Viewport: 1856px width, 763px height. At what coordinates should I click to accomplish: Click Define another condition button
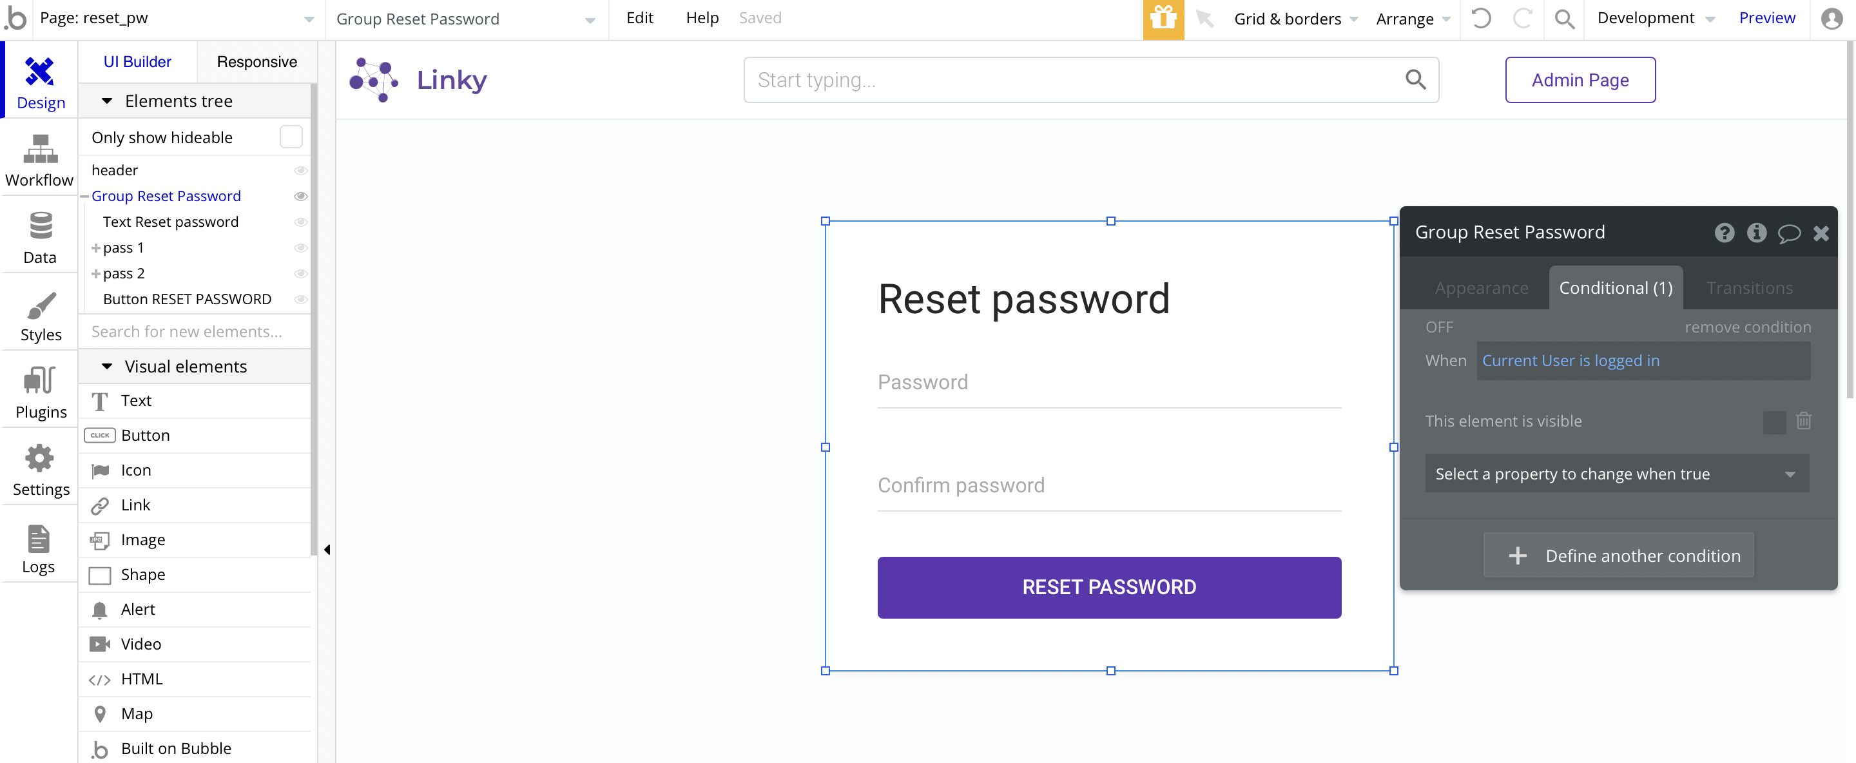1618,555
